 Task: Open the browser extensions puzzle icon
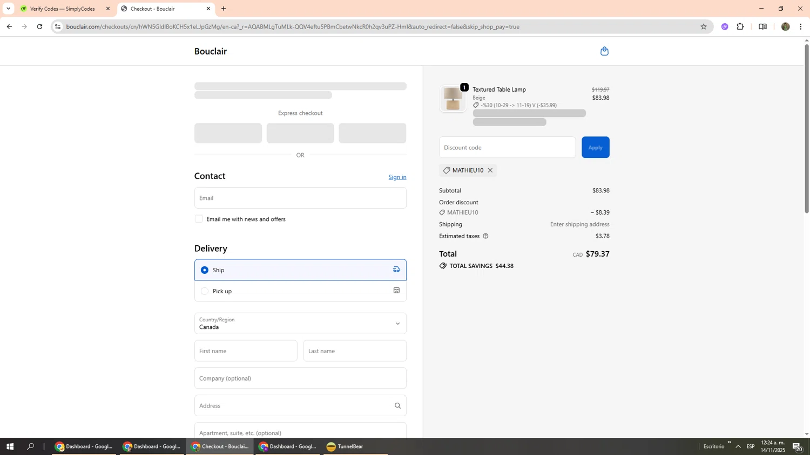point(740,26)
